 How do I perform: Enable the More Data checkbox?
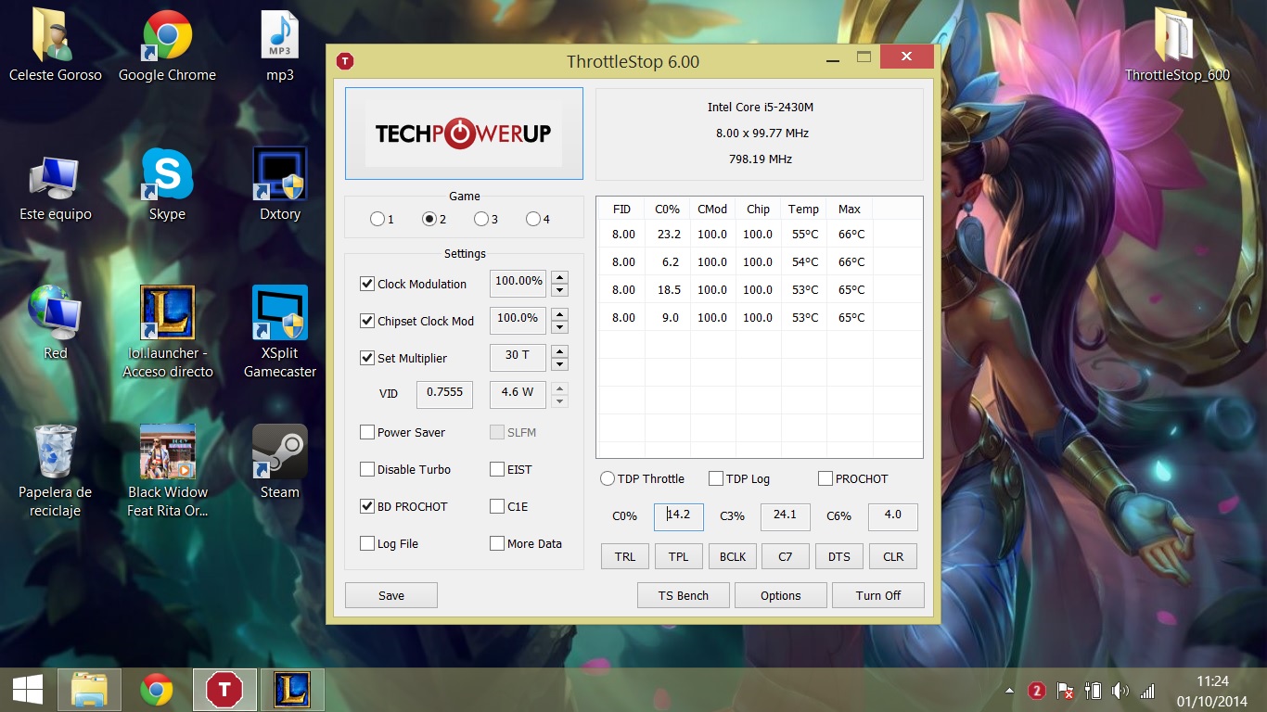pyautogui.click(x=497, y=543)
